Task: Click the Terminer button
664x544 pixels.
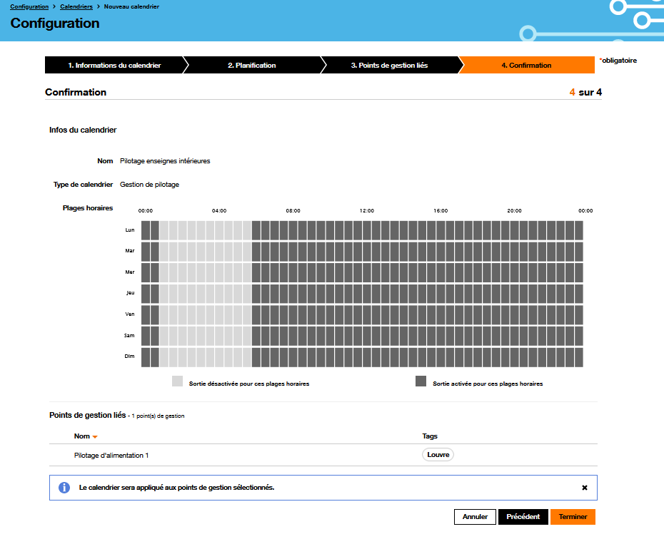Action: point(573,516)
